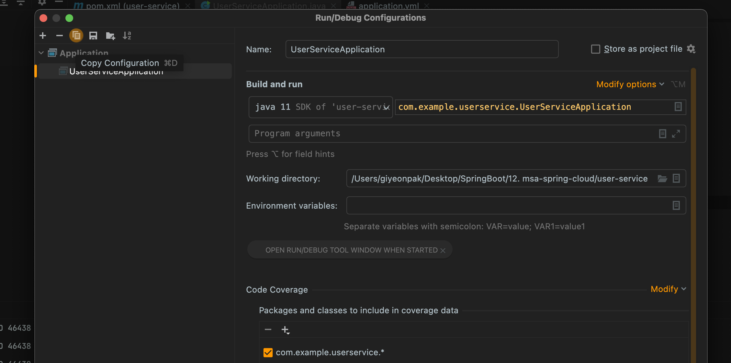
Task: Remove a coverage package with minus
Action: click(x=268, y=329)
